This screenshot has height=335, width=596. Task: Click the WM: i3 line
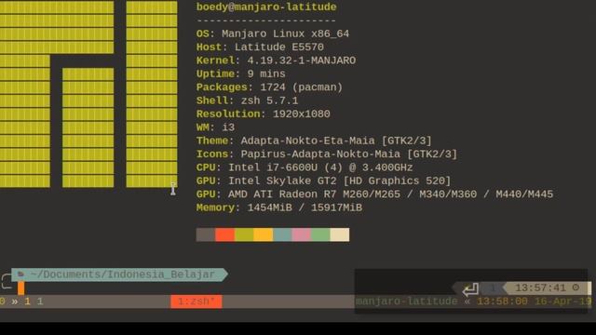coord(215,127)
